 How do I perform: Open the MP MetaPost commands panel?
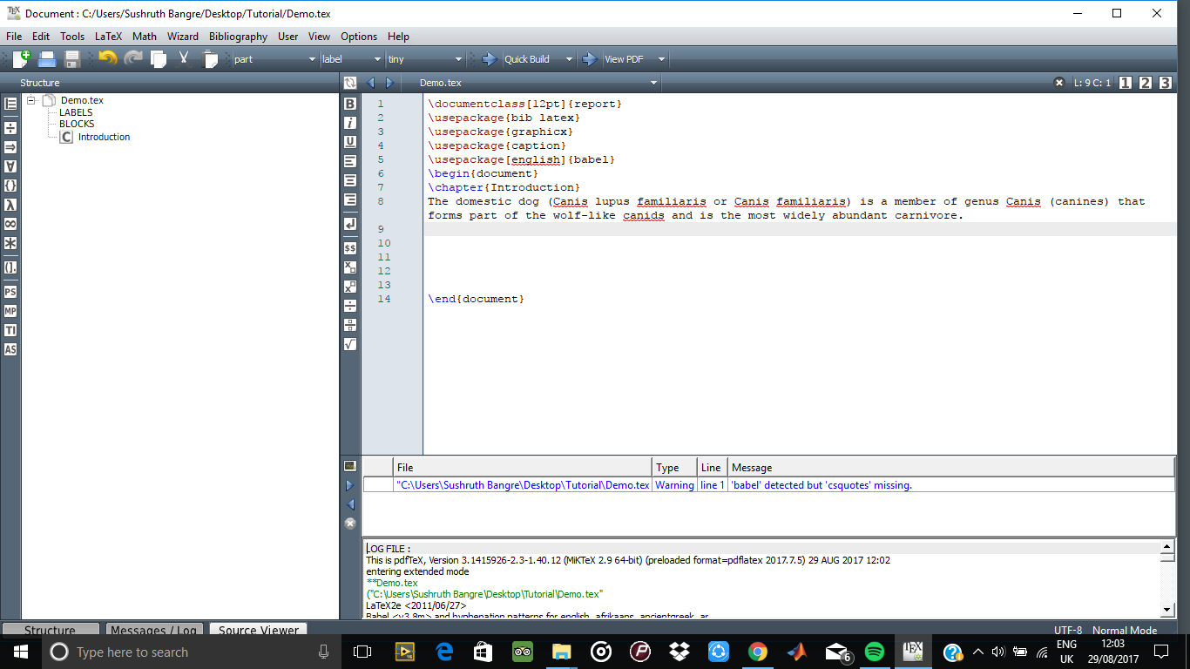click(10, 311)
